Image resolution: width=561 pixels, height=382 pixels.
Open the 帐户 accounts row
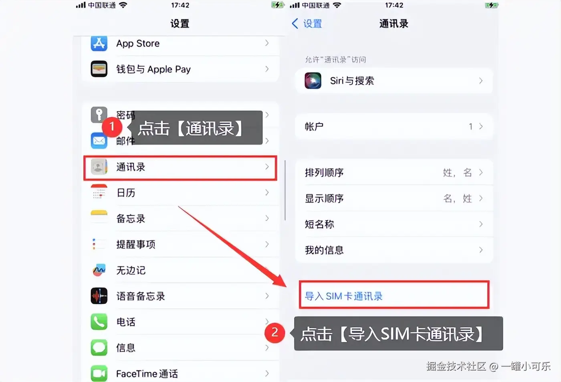point(394,127)
